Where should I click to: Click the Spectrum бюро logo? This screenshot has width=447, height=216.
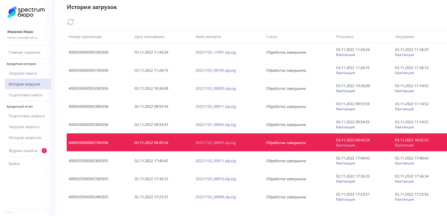click(x=26, y=12)
